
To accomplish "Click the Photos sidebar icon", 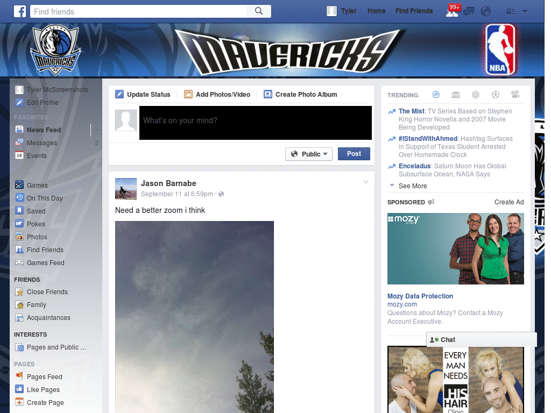I will (x=19, y=237).
